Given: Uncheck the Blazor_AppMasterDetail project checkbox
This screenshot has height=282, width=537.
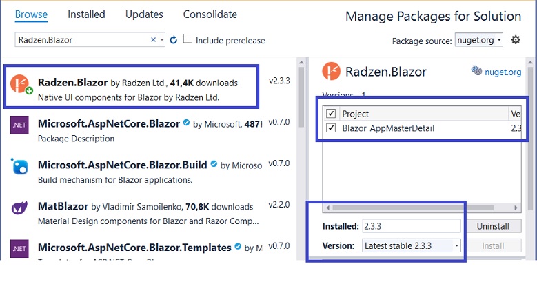Looking at the screenshot, I should [x=331, y=128].
